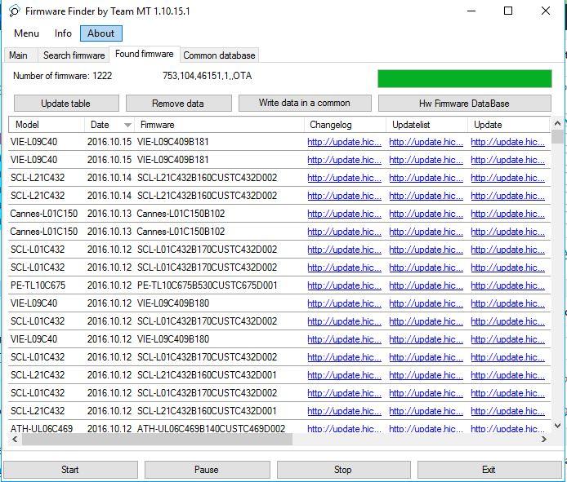Open Changelog link for first Cannes-L01C150B102 row

pyautogui.click(x=344, y=214)
